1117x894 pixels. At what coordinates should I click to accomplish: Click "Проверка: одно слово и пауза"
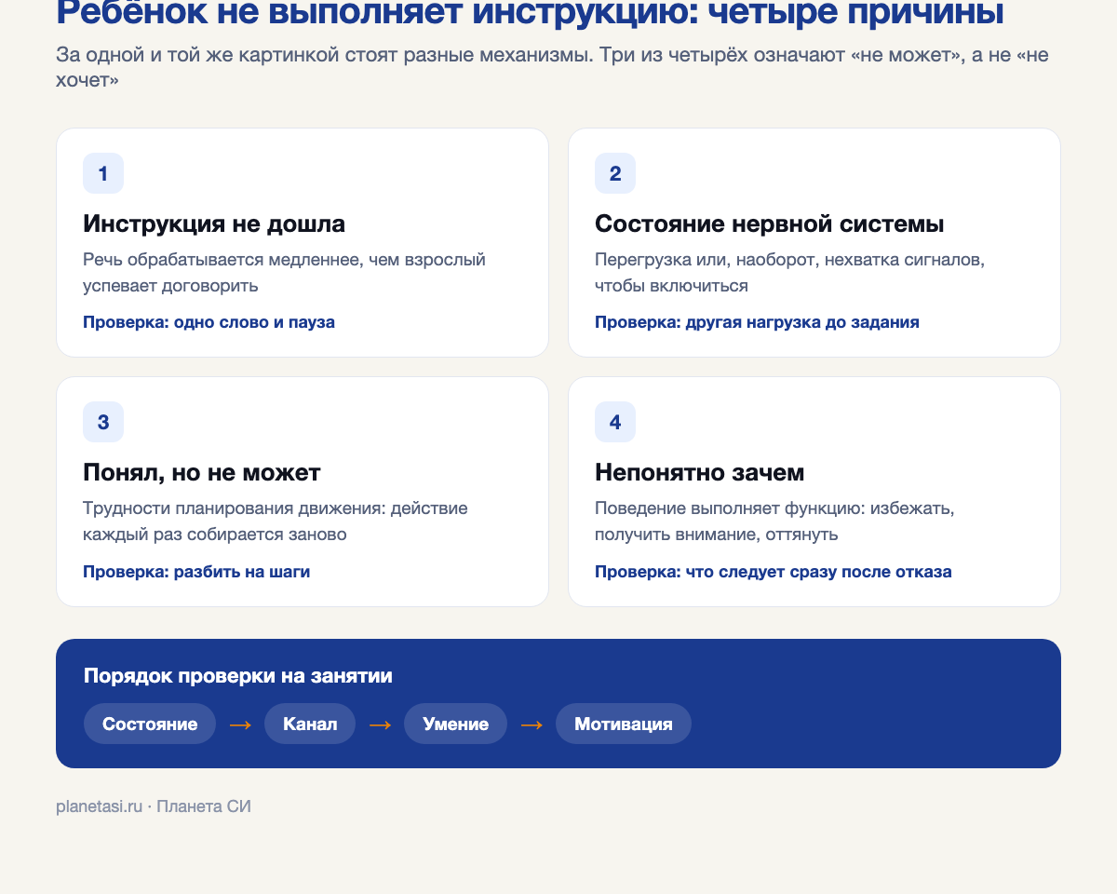(209, 322)
